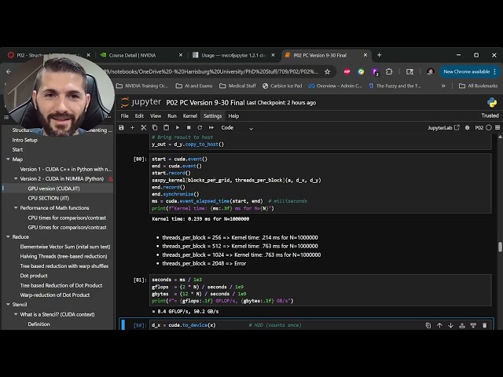The width and height of the screenshot is (503, 377).
Task: Interrupt the kernel with the stop icon
Action: pos(189,127)
